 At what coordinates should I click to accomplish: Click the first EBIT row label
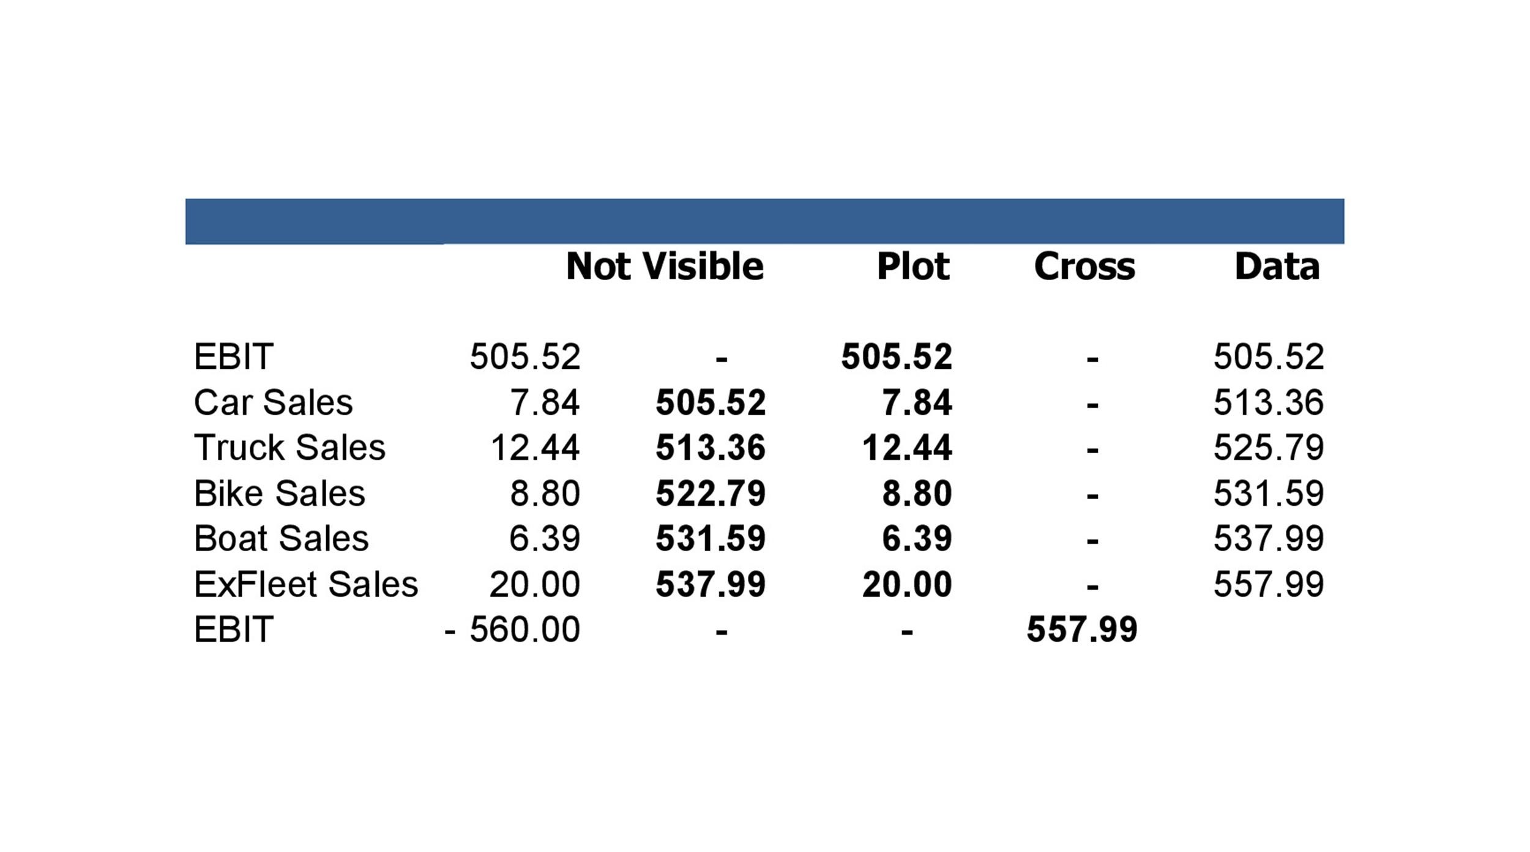tap(233, 357)
